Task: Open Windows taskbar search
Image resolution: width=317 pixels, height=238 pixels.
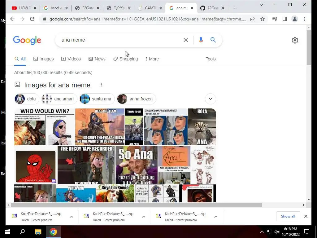Action: (22, 232)
